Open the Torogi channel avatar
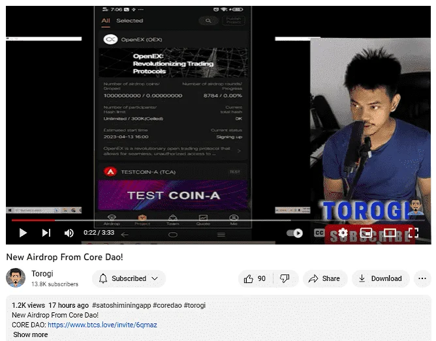 pos(16,278)
